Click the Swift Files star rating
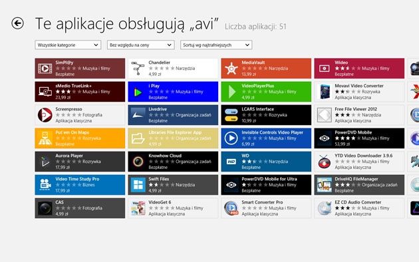 point(162,185)
